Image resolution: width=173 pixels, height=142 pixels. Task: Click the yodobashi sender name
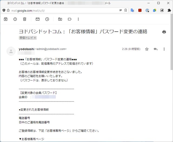click(26, 49)
